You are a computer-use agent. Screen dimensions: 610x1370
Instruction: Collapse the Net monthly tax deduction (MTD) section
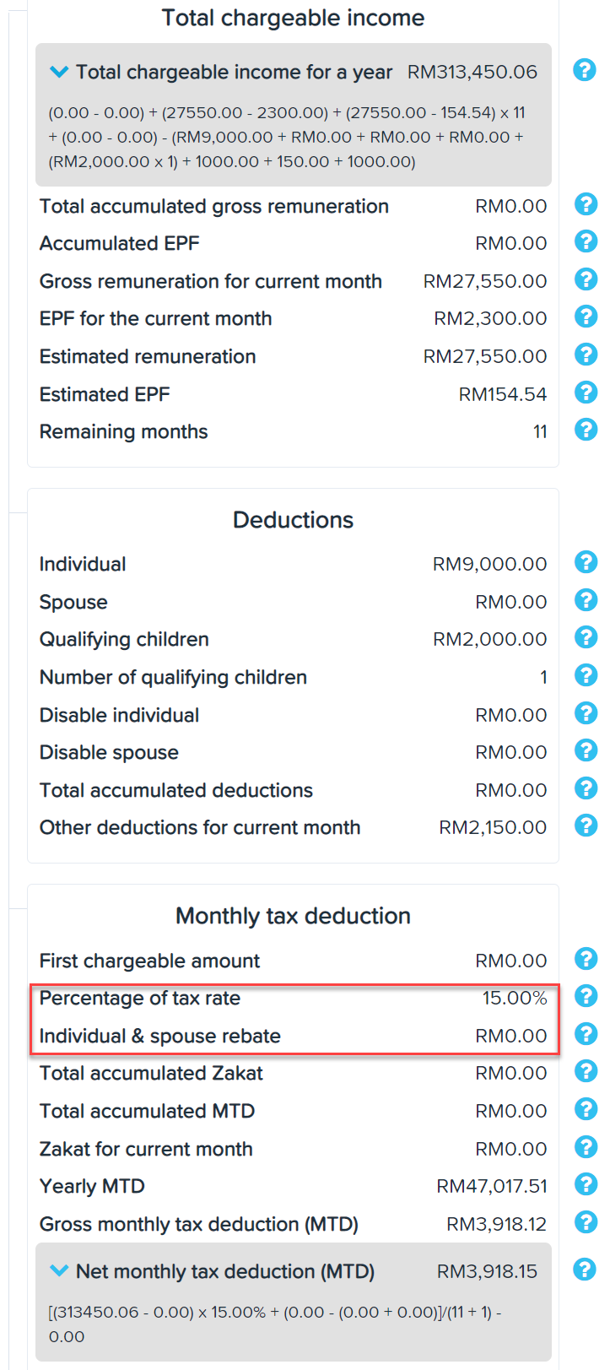click(x=59, y=1270)
